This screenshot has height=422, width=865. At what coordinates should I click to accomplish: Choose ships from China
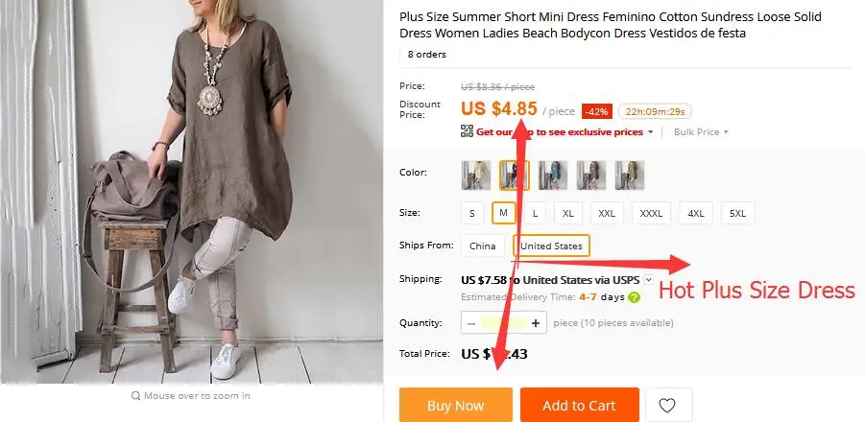pos(483,246)
